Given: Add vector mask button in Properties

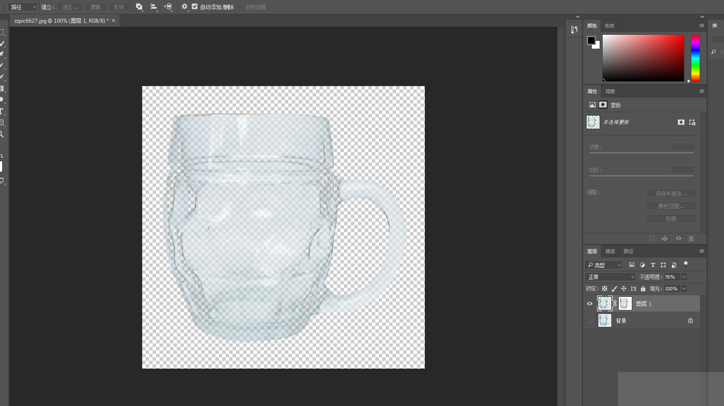Looking at the screenshot, I should pos(692,122).
